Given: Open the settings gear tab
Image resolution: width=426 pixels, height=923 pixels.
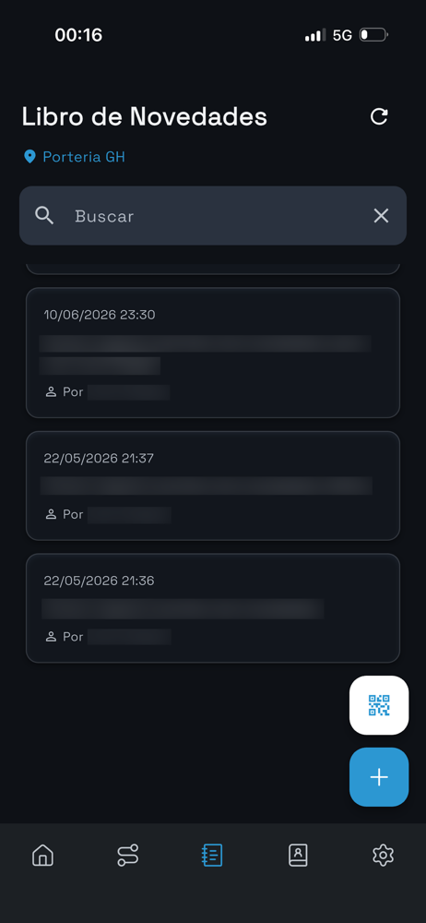Looking at the screenshot, I should coord(383,855).
